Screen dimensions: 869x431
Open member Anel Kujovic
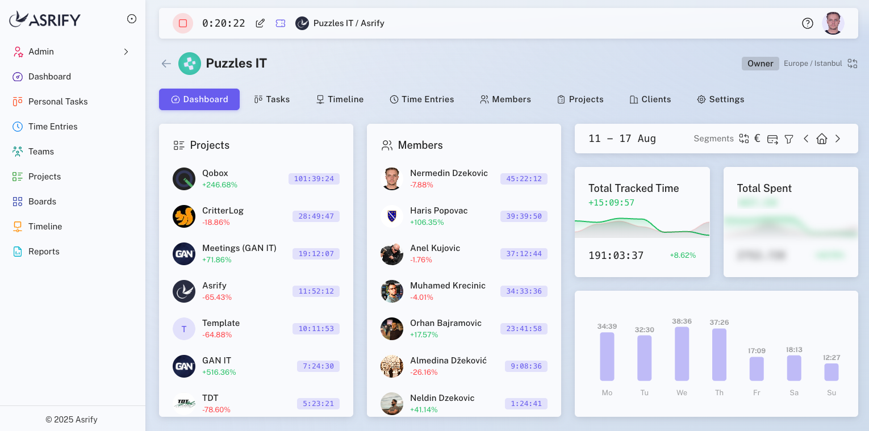464,254
